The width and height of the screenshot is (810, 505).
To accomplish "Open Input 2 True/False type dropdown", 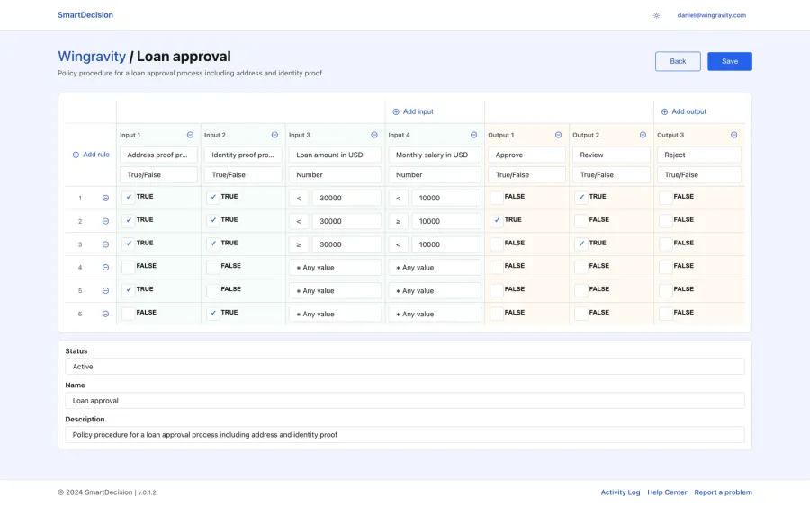I will coord(243,175).
